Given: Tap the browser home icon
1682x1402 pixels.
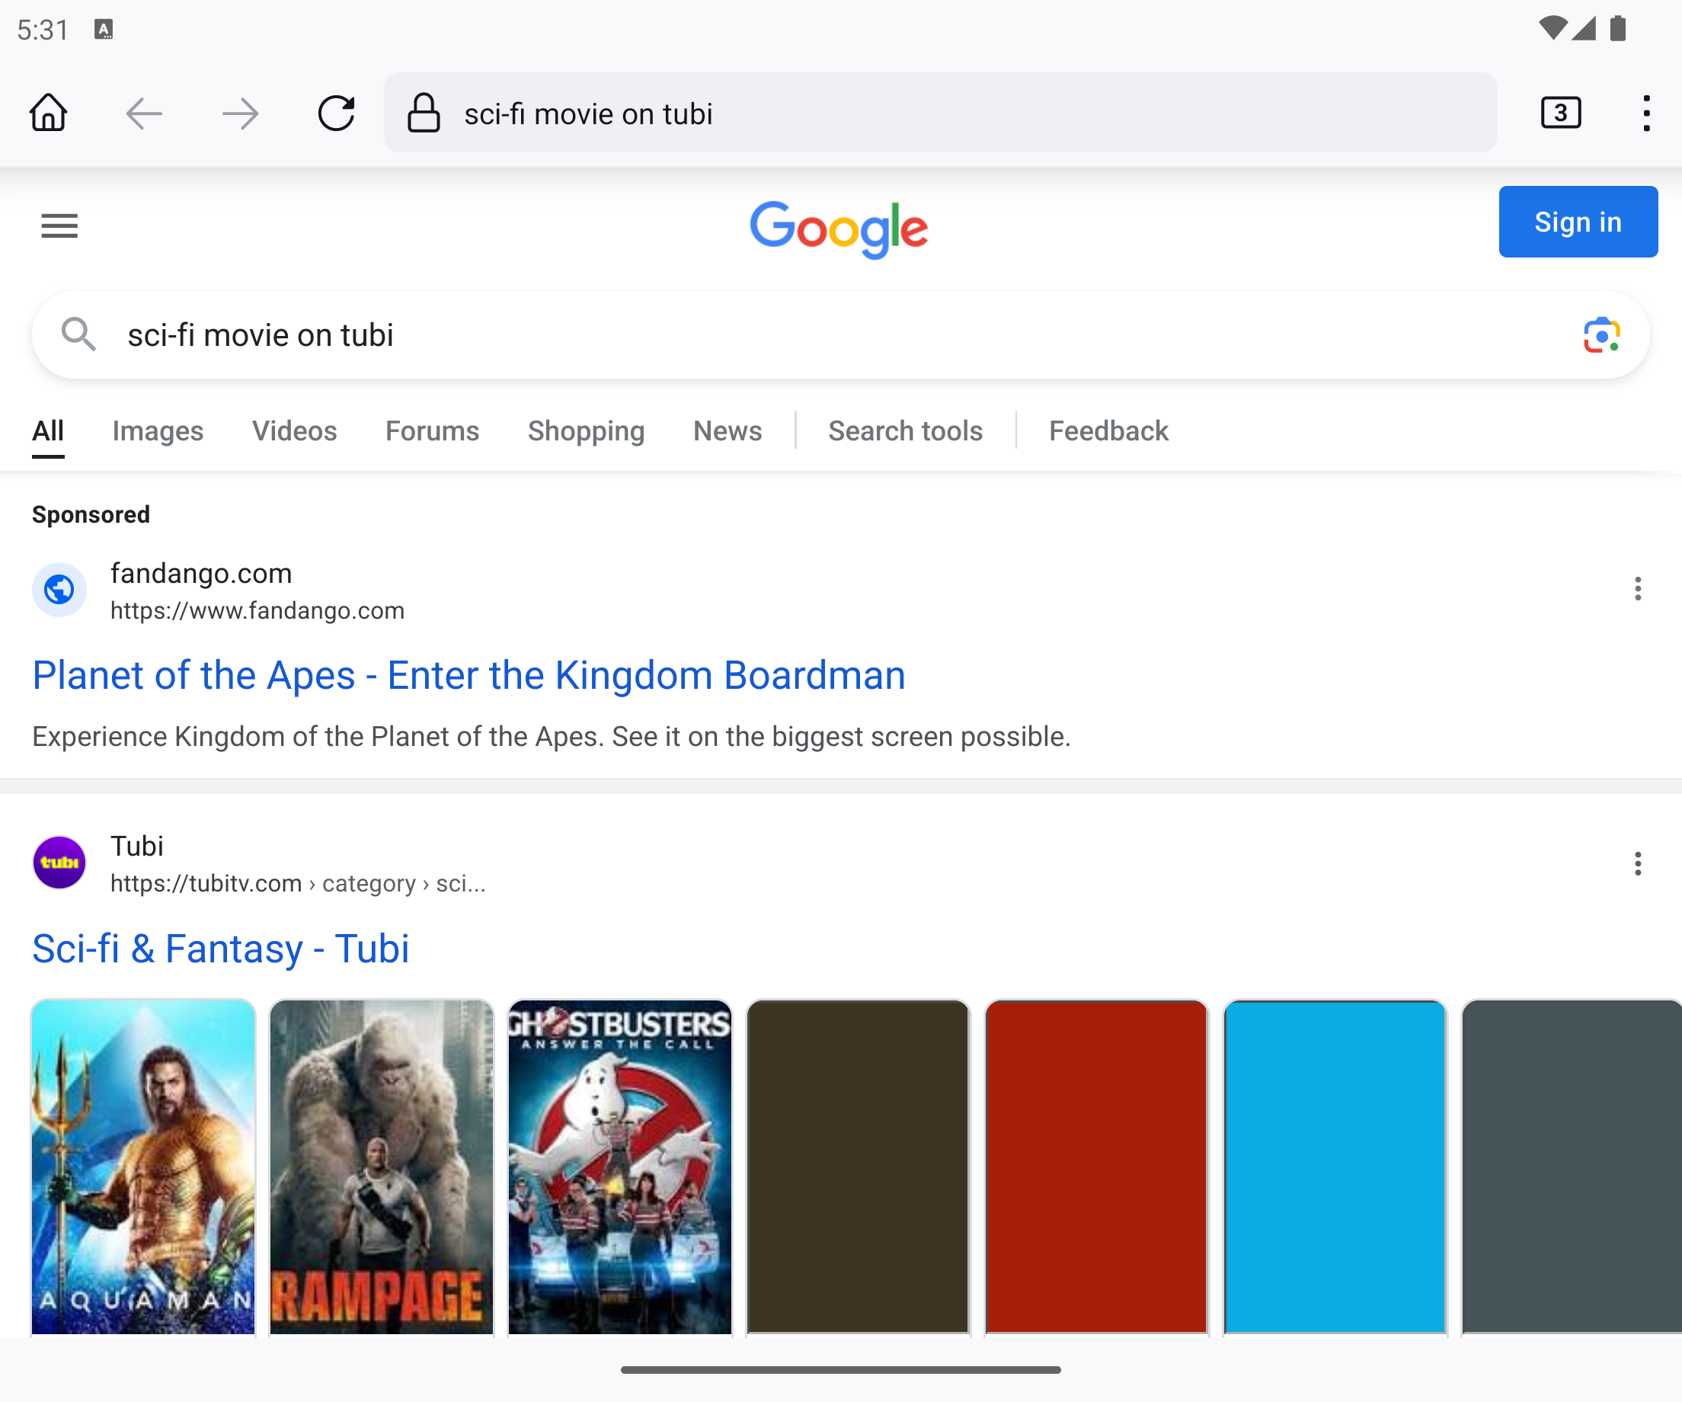Looking at the screenshot, I should click(48, 113).
